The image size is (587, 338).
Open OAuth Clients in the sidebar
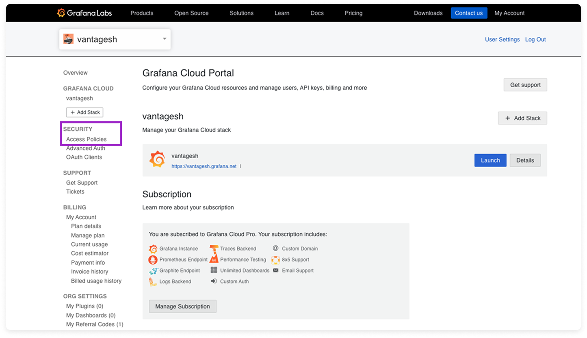84,157
